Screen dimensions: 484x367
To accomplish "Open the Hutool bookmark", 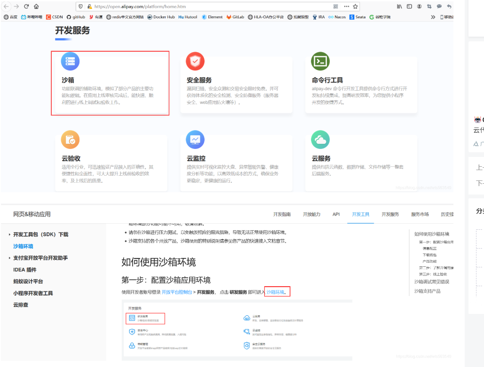I will pos(188,17).
